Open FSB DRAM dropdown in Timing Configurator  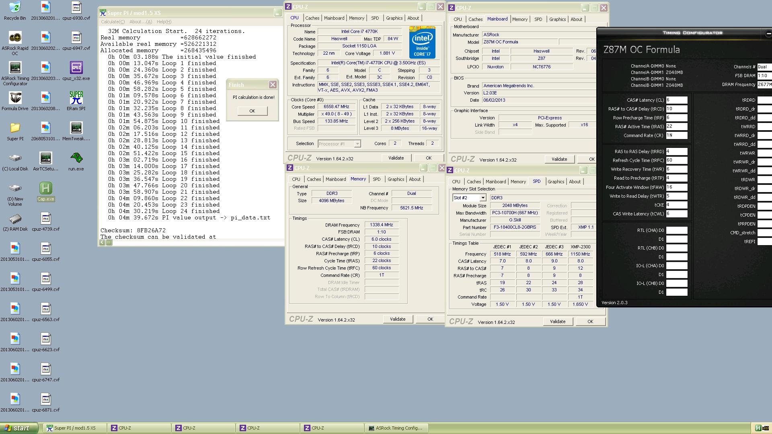pos(764,76)
